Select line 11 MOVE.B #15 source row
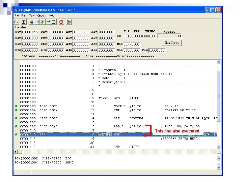This screenshot has height=182, width=243. pyautogui.click(x=118, y=106)
